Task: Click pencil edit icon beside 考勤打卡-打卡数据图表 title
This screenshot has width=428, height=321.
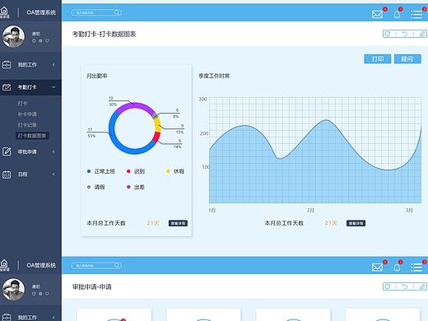Action: [x=422, y=34]
